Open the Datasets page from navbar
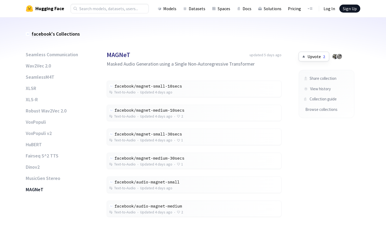This screenshot has width=386, height=241. (194, 9)
